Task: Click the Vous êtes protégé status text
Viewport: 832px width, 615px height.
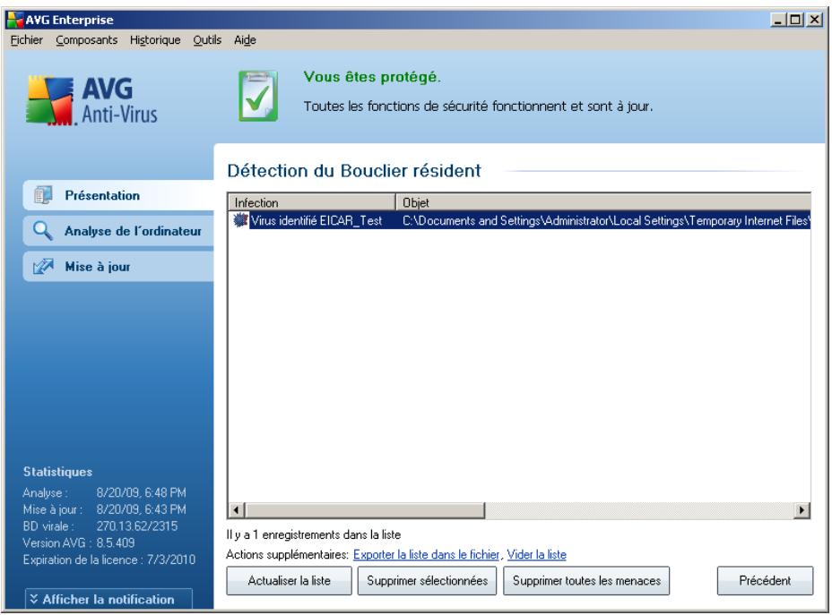Action: pos(372,77)
